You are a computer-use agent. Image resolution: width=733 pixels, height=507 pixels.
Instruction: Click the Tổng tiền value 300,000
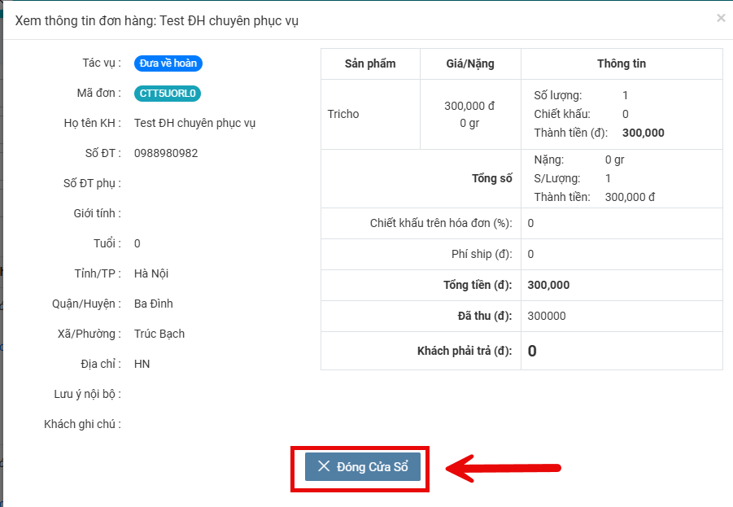[x=548, y=285]
